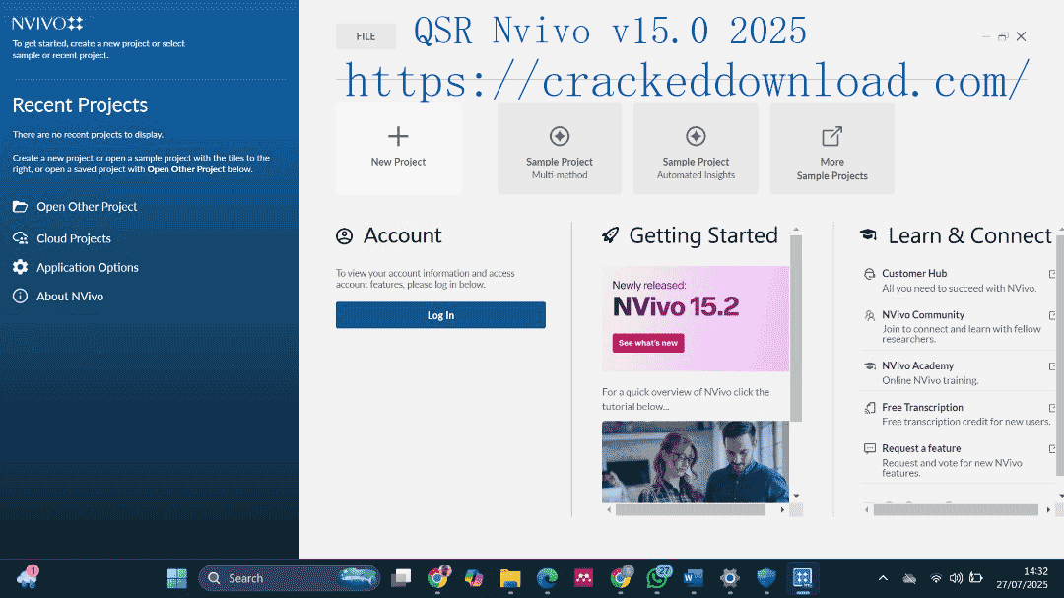The width and height of the screenshot is (1064, 598).
Task: Open the Automated Insights Sample Project
Action: (x=696, y=149)
